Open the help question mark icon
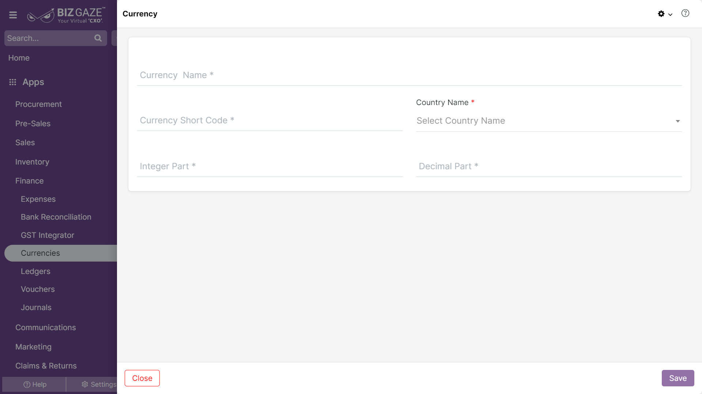This screenshot has height=394, width=702. tap(685, 13)
